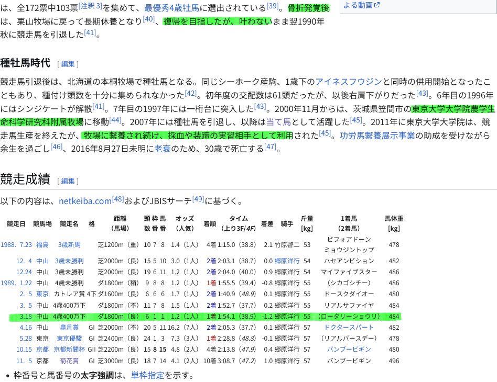Viewport: 497px width, 382px height.
Task: Jump to footnote 48 reference
Action: click(117, 199)
